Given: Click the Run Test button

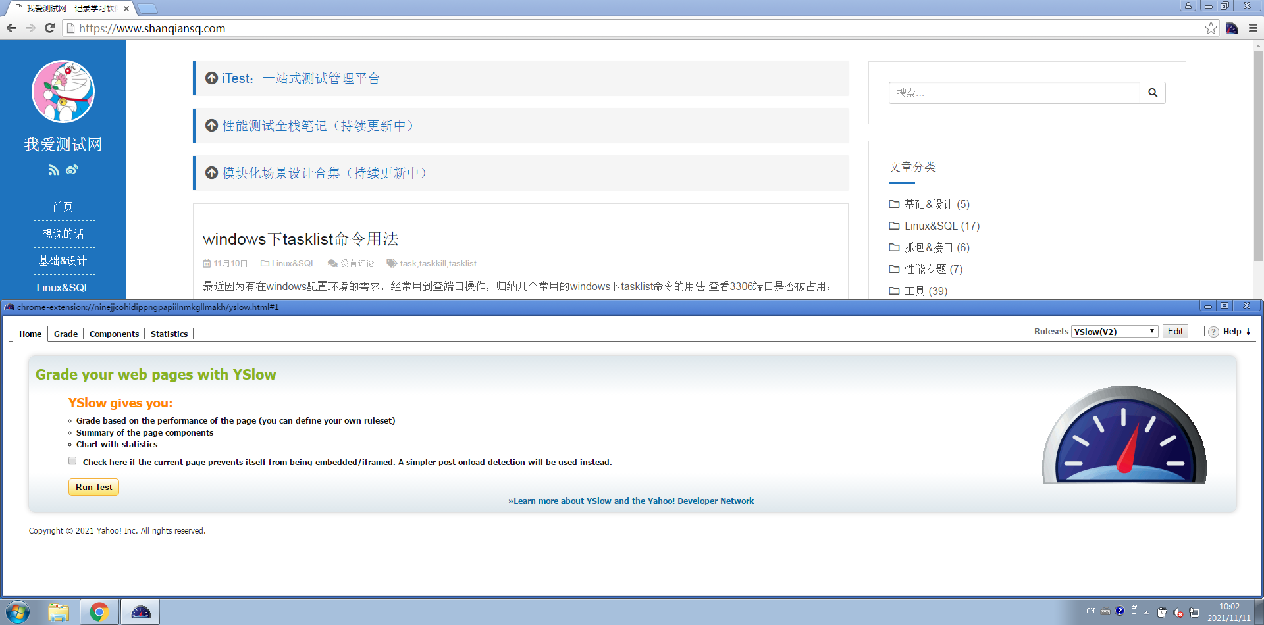Looking at the screenshot, I should coord(94,487).
